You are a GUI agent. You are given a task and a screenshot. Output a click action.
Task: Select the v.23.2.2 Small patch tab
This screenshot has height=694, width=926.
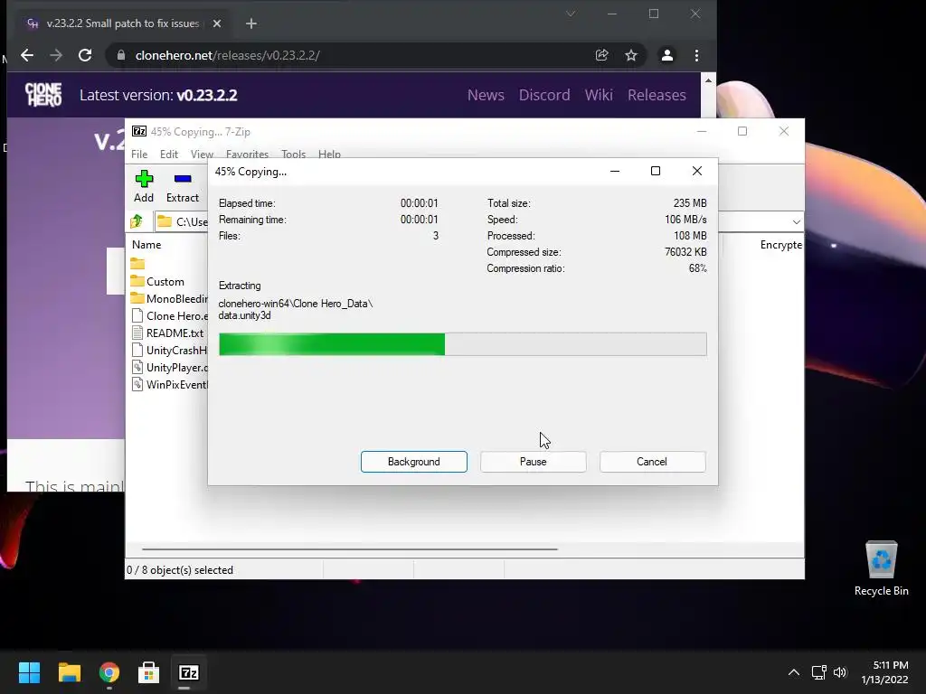(x=122, y=23)
